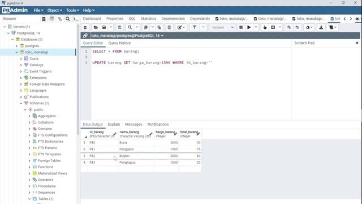
Task: Open the Query History tab
Action: click(119, 43)
